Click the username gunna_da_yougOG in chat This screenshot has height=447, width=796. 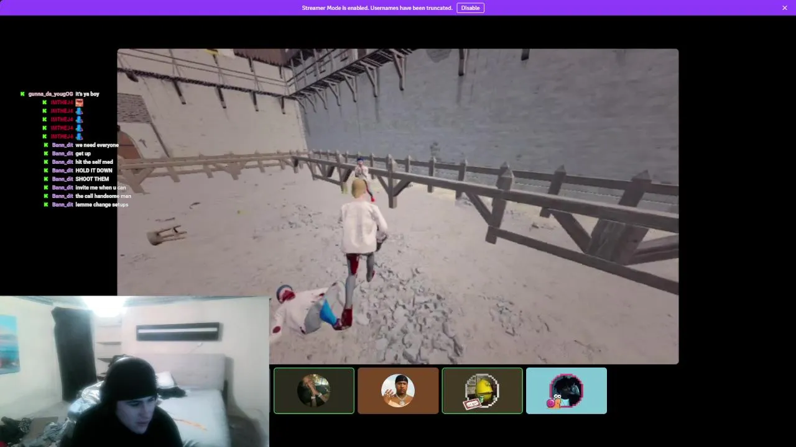click(x=50, y=94)
